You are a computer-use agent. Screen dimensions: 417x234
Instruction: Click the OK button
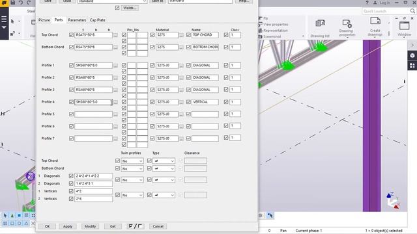click(x=47, y=226)
